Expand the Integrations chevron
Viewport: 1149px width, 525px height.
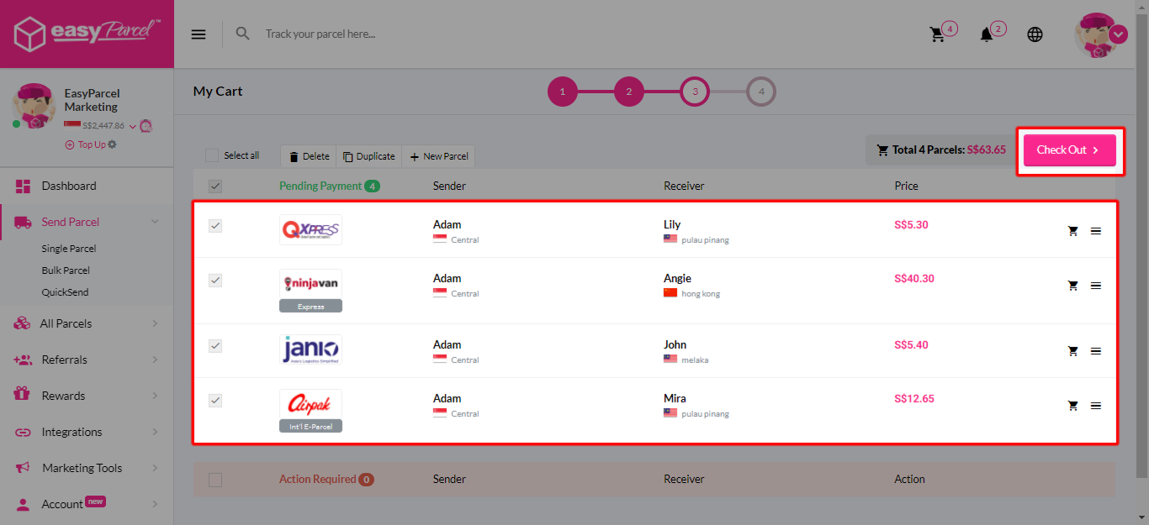[x=155, y=432]
